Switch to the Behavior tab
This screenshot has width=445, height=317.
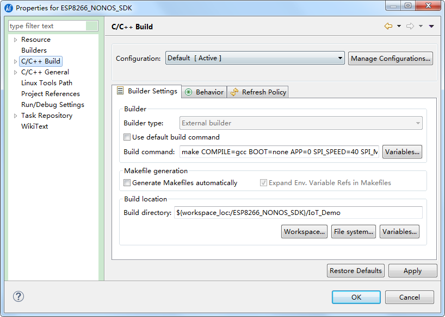tap(204, 92)
